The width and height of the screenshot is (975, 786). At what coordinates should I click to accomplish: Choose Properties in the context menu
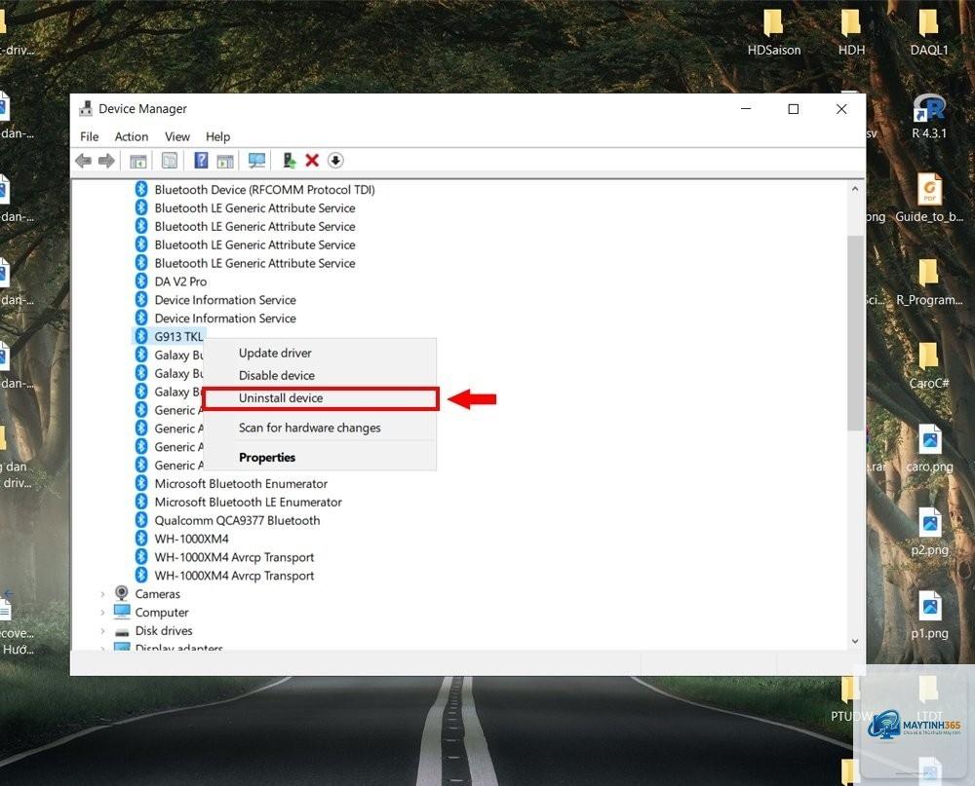pyautogui.click(x=320, y=458)
